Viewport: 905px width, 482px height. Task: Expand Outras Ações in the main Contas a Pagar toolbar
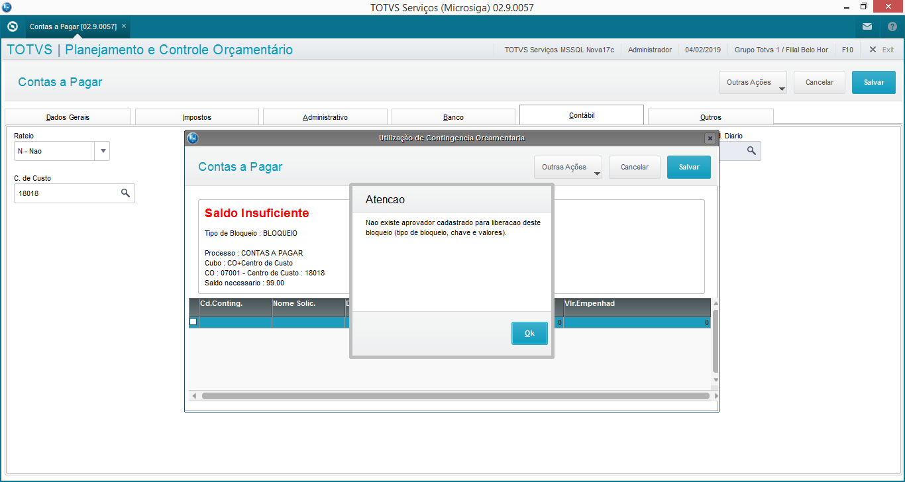click(753, 83)
